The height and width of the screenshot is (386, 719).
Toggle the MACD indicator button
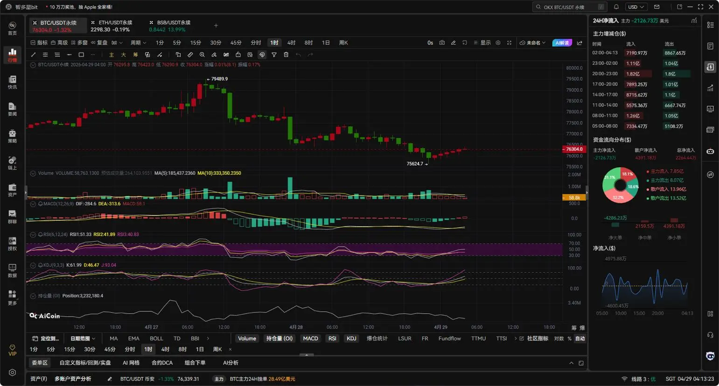[x=310, y=338]
